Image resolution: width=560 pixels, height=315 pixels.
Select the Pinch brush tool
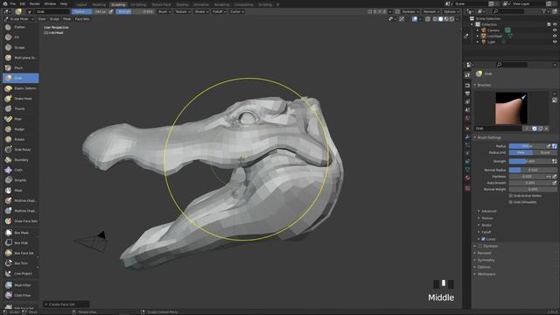click(20, 68)
